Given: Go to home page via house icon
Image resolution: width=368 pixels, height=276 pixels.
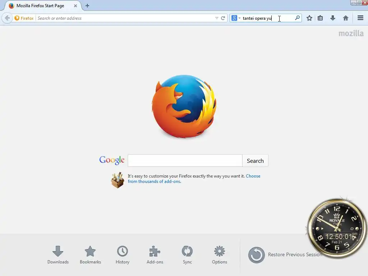Looking at the screenshot, I should pyautogui.click(x=345, y=18).
